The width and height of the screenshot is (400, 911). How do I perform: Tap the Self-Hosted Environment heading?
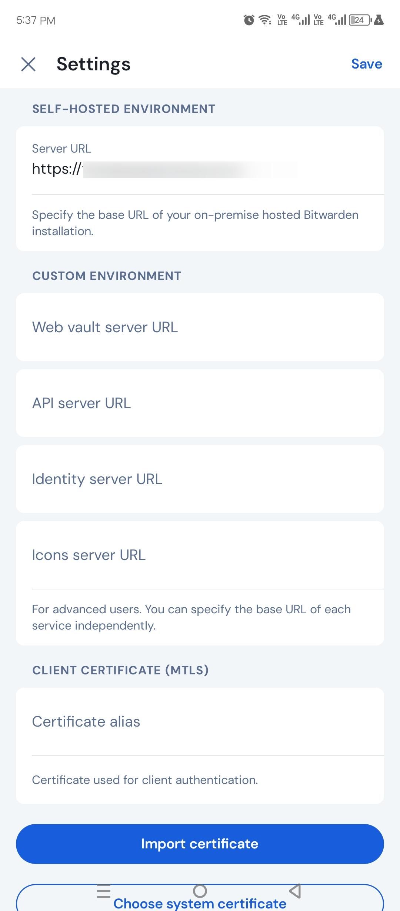point(124,109)
